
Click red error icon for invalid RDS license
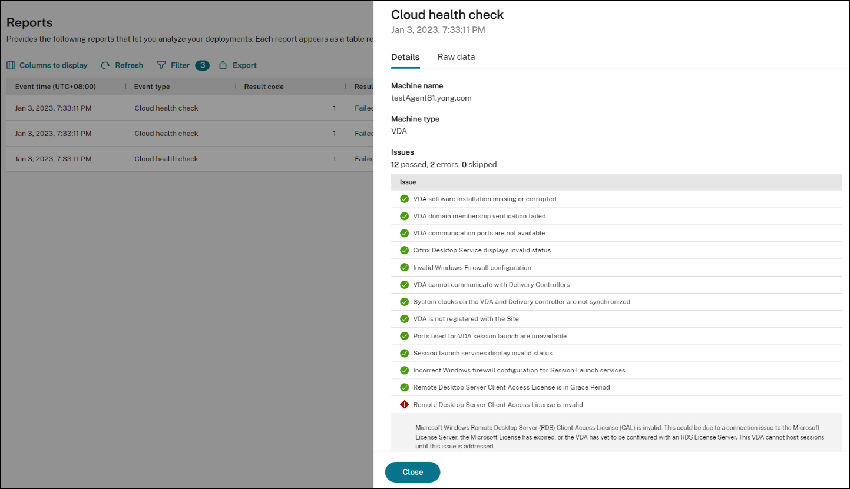coord(404,405)
